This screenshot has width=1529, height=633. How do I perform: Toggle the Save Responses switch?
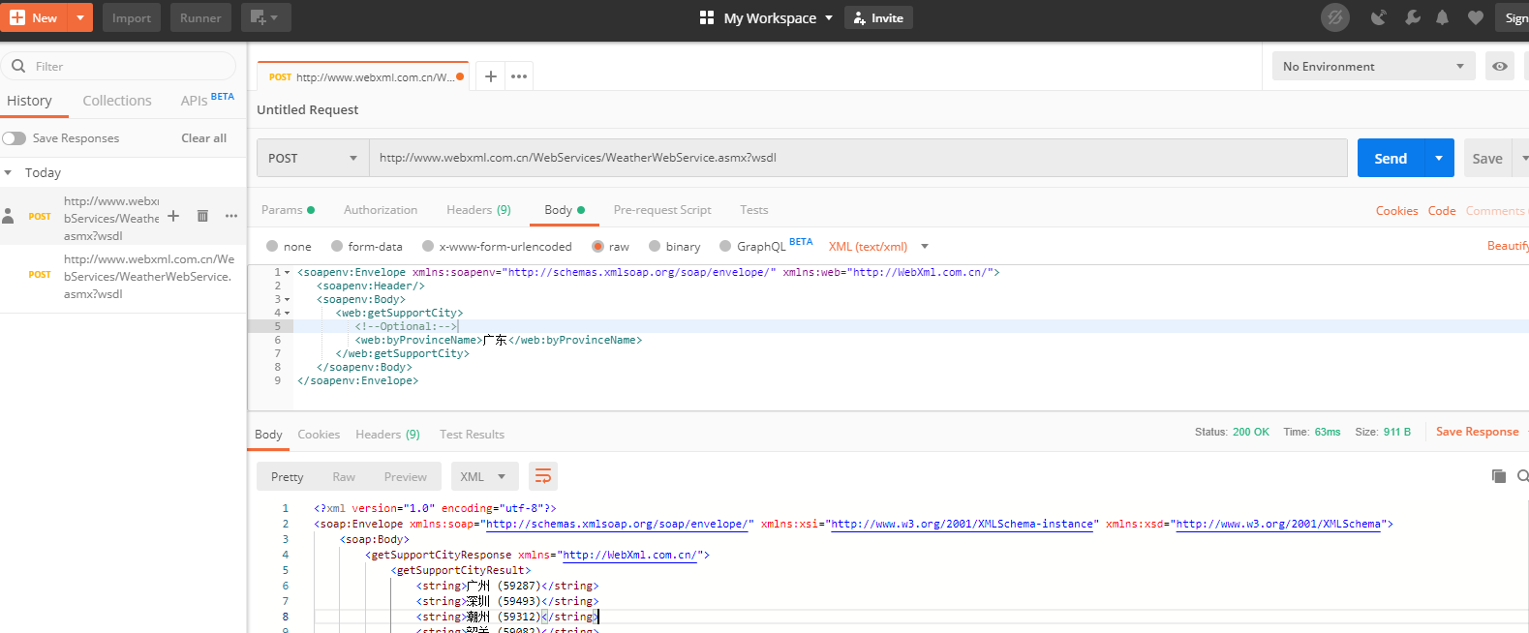15,138
